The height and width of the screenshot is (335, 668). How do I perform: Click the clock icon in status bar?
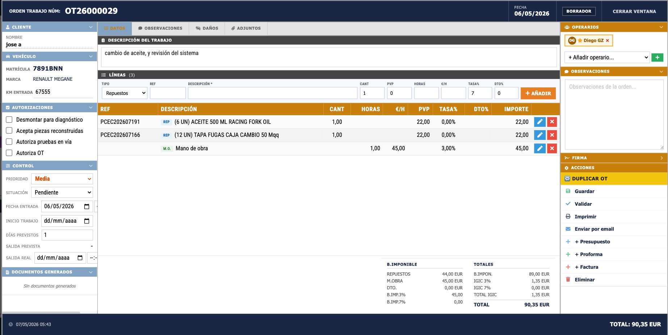pyautogui.click(x=10, y=324)
